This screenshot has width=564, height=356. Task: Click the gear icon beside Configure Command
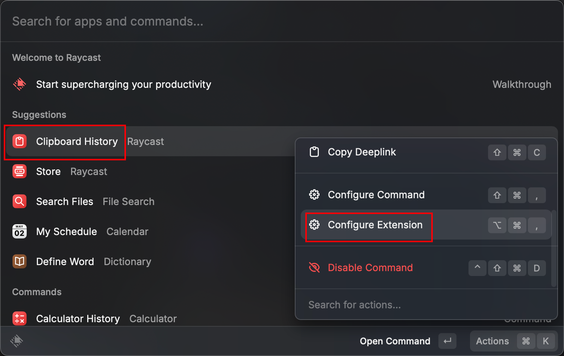tap(314, 195)
